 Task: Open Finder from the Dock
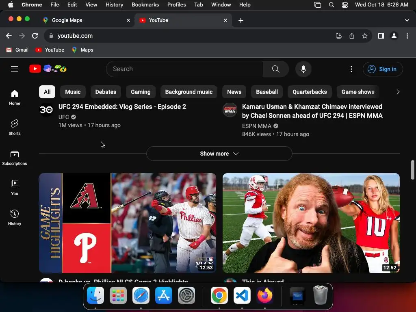[95, 295]
